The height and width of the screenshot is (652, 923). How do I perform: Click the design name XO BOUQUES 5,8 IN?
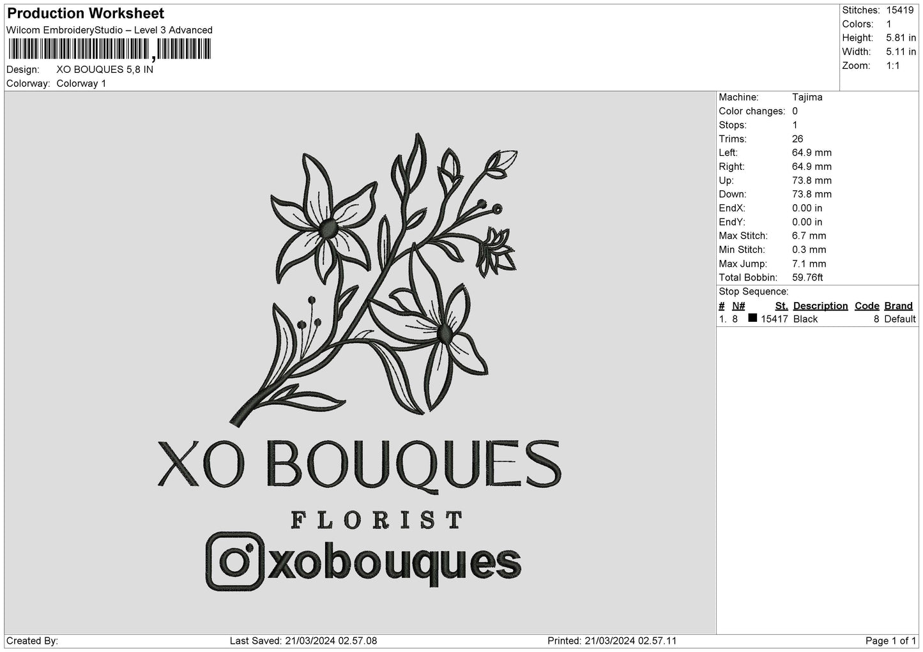105,70
